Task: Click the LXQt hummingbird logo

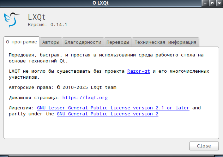Action: (x=12, y=20)
